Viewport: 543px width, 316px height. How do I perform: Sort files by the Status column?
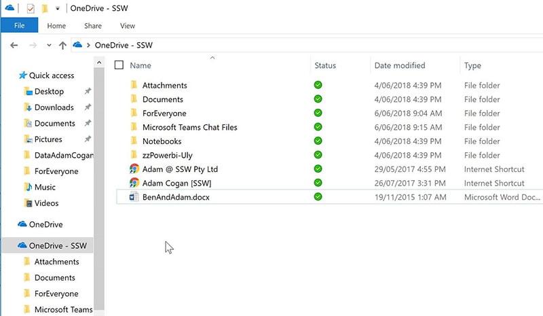click(x=325, y=65)
